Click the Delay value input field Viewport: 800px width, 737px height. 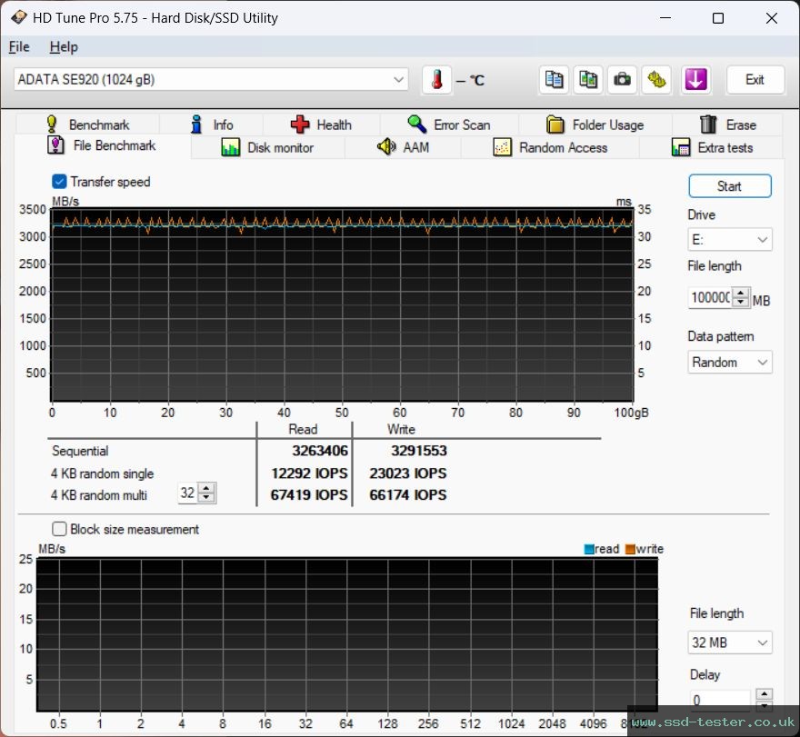(722, 700)
